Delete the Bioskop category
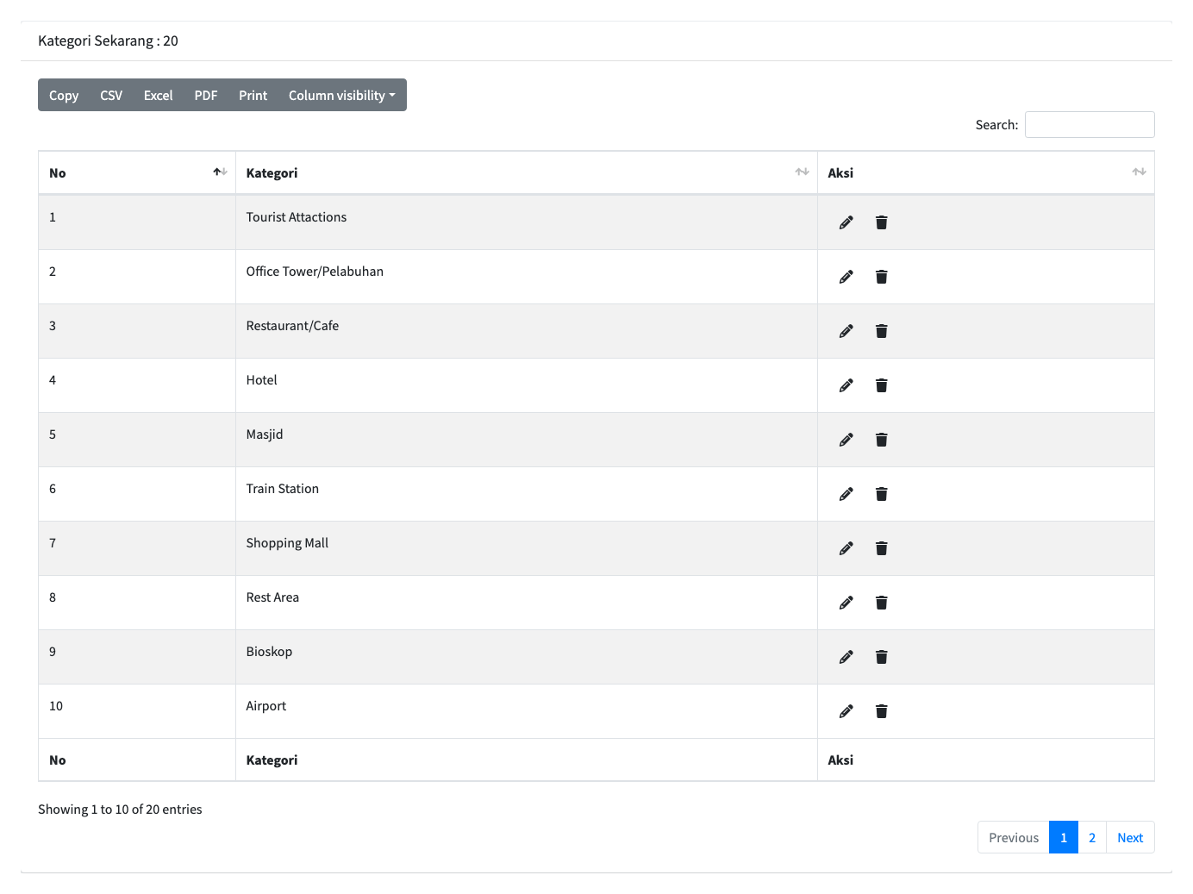 [x=881, y=657]
